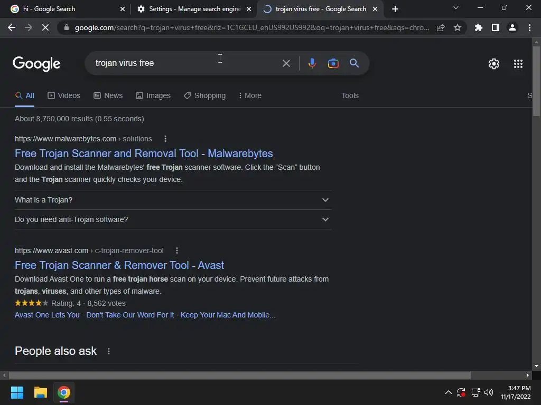541x405 pixels.
Task: Open Chrome extensions puzzle menu
Action: coord(479,27)
